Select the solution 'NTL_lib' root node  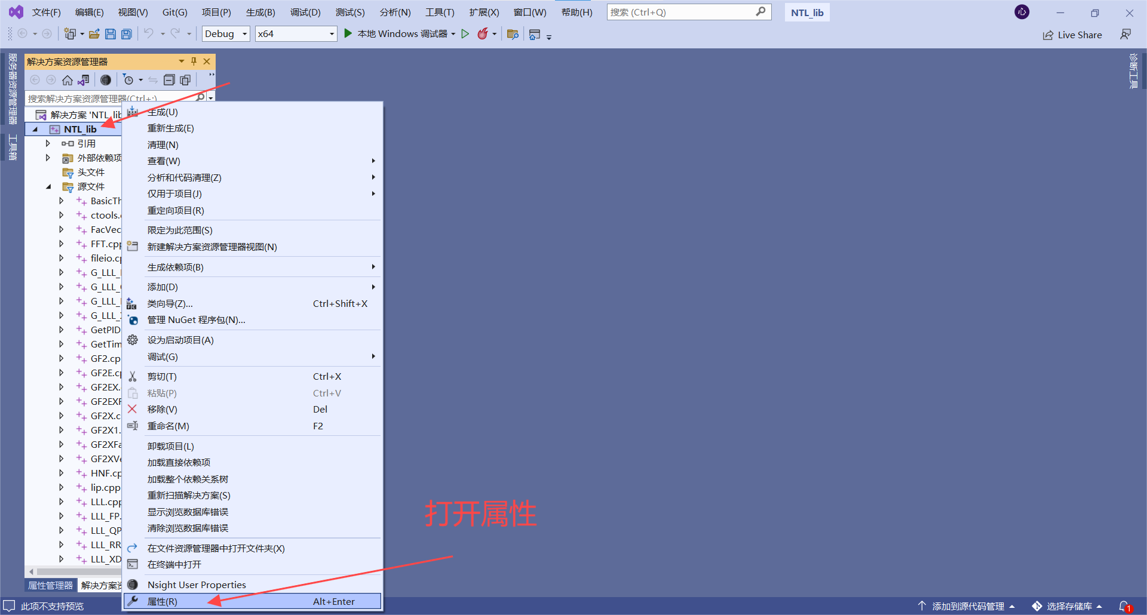point(78,115)
